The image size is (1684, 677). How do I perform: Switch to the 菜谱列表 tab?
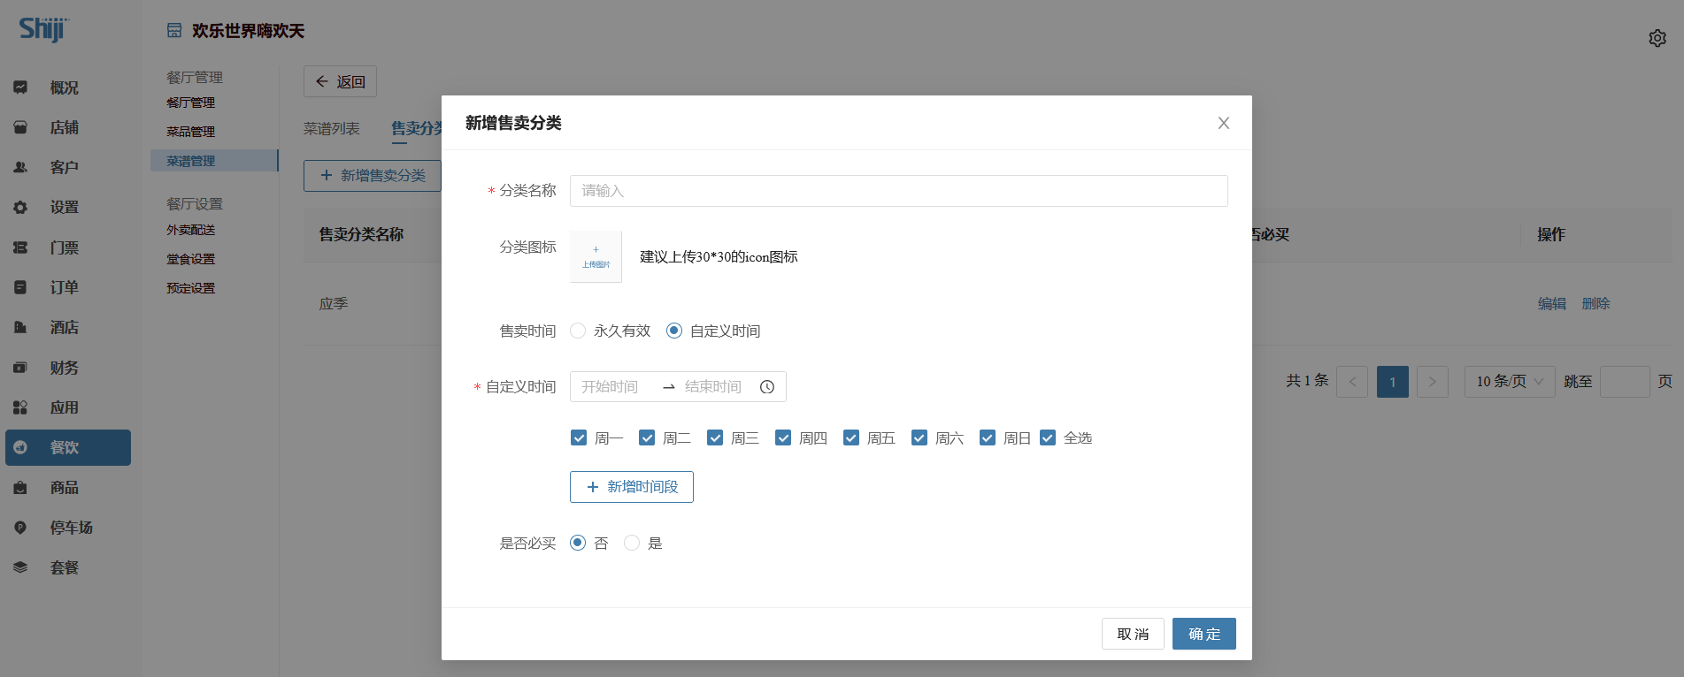[x=332, y=129]
